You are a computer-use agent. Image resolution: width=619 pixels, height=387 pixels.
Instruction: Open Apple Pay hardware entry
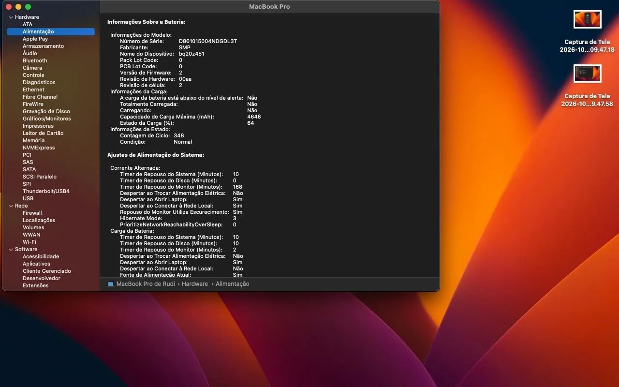point(35,39)
